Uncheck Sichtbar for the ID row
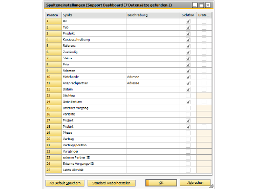The image size is (257, 189). [188, 21]
